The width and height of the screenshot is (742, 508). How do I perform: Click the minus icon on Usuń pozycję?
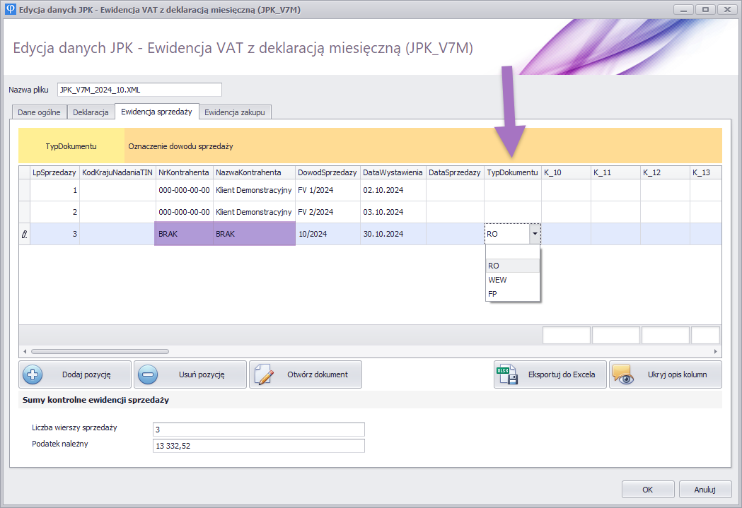tap(148, 374)
